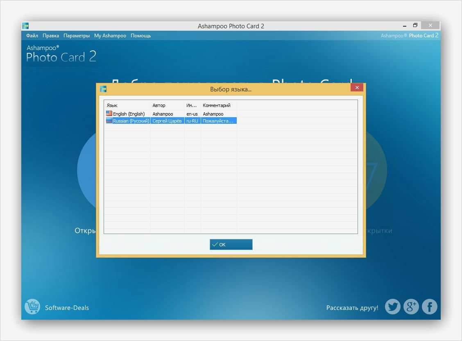Sort by the Комментарий column header
The height and width of the screenshot is (341, 462).
(x=219, y=105)
